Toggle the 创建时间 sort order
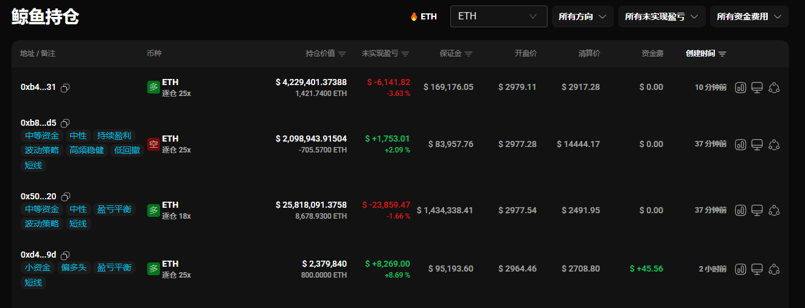This screenshot has width=805, height=308. [x=722, y=54]
